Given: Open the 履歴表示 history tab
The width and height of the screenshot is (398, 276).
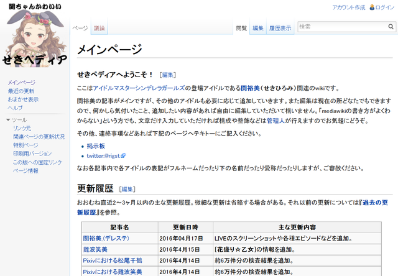Looking at the screenshot, I should pyautogui.click(x=280, y=28).
